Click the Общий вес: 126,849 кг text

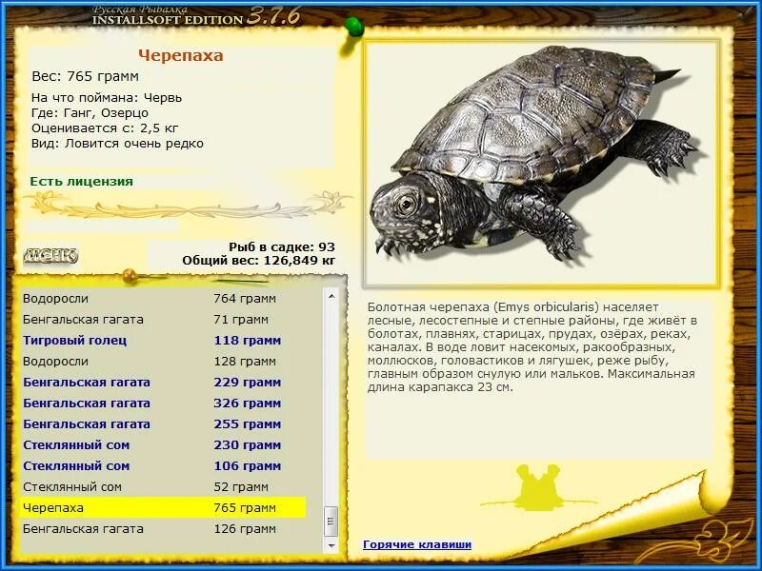click(258, 261)
